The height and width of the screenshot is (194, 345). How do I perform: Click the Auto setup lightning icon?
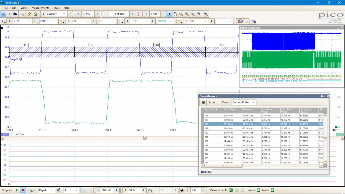point(29,14)
